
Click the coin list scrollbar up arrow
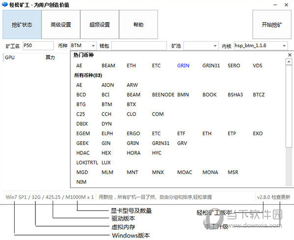click(x=289, y=61)
